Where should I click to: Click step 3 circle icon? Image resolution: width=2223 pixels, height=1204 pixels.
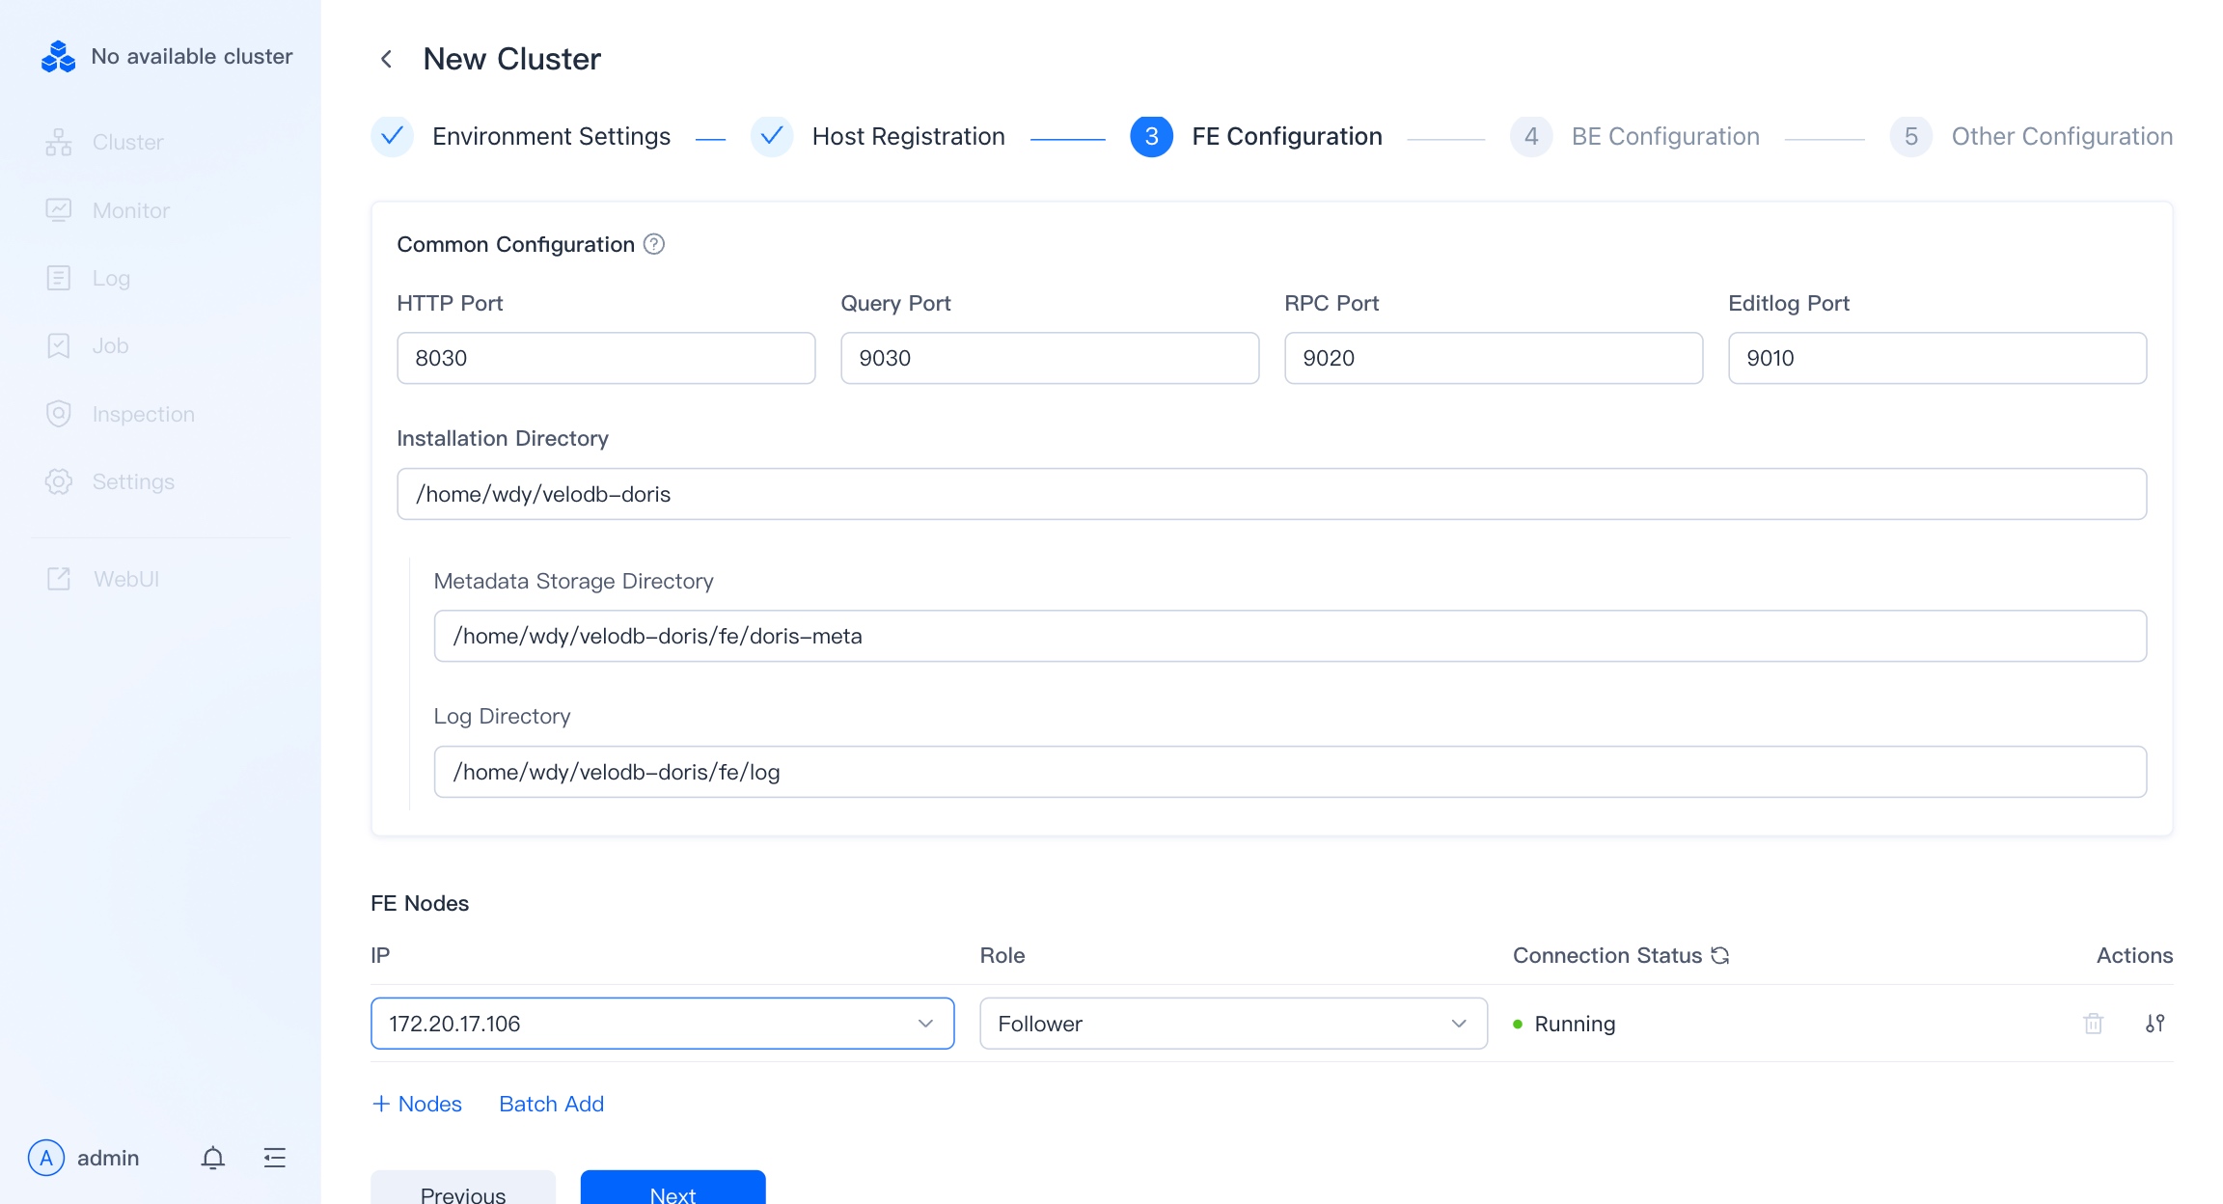pyautogui.click(x=1152, y=136)
